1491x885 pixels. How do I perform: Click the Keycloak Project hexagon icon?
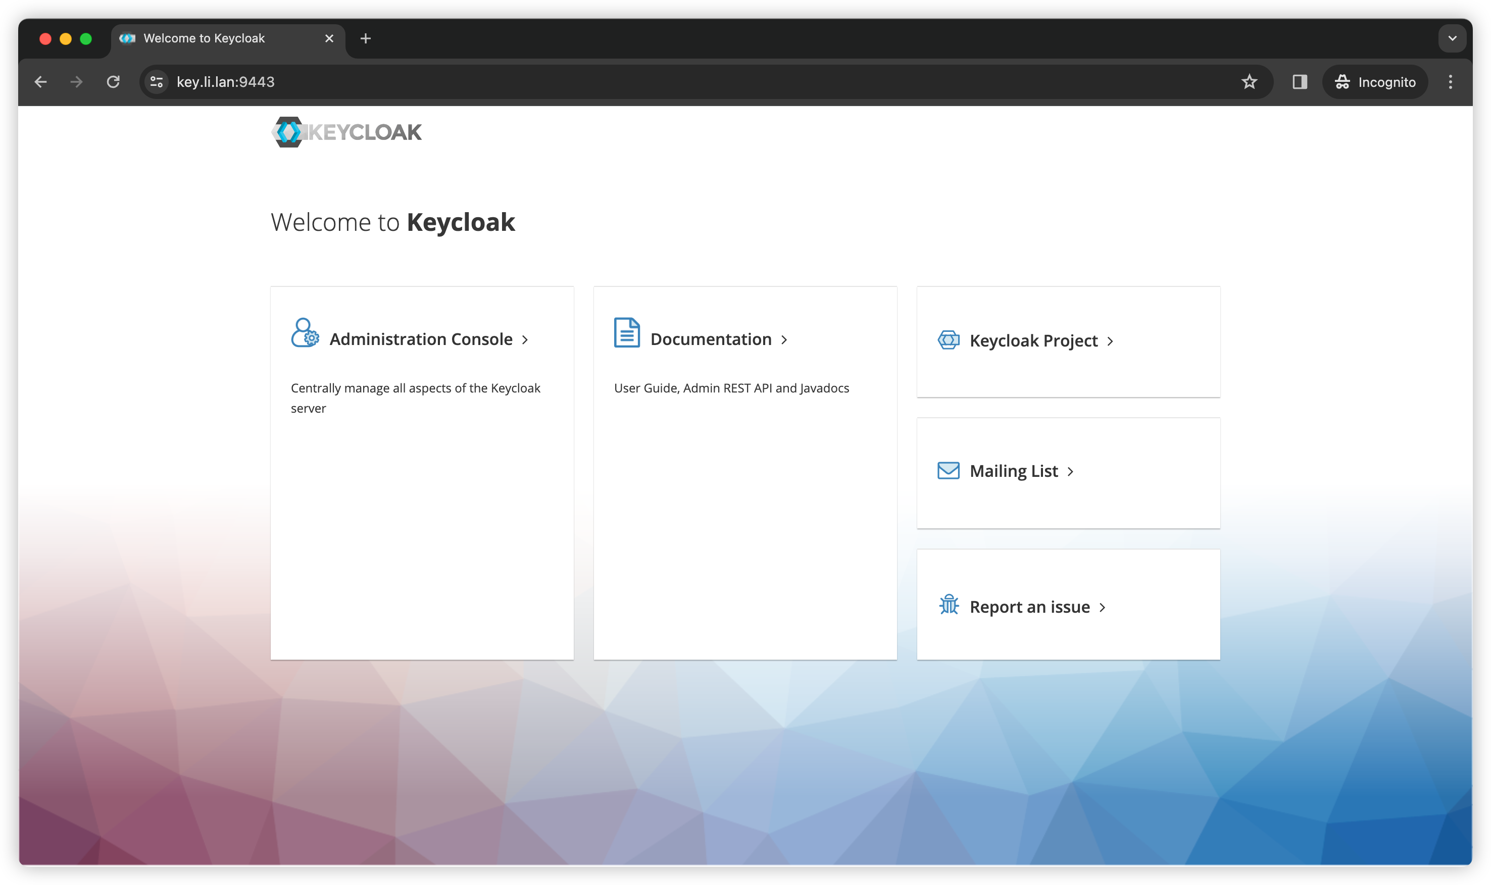click(949, 340)
